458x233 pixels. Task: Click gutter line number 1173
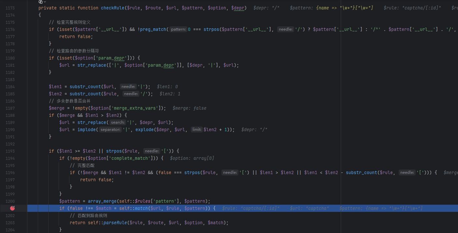point(10,8)
